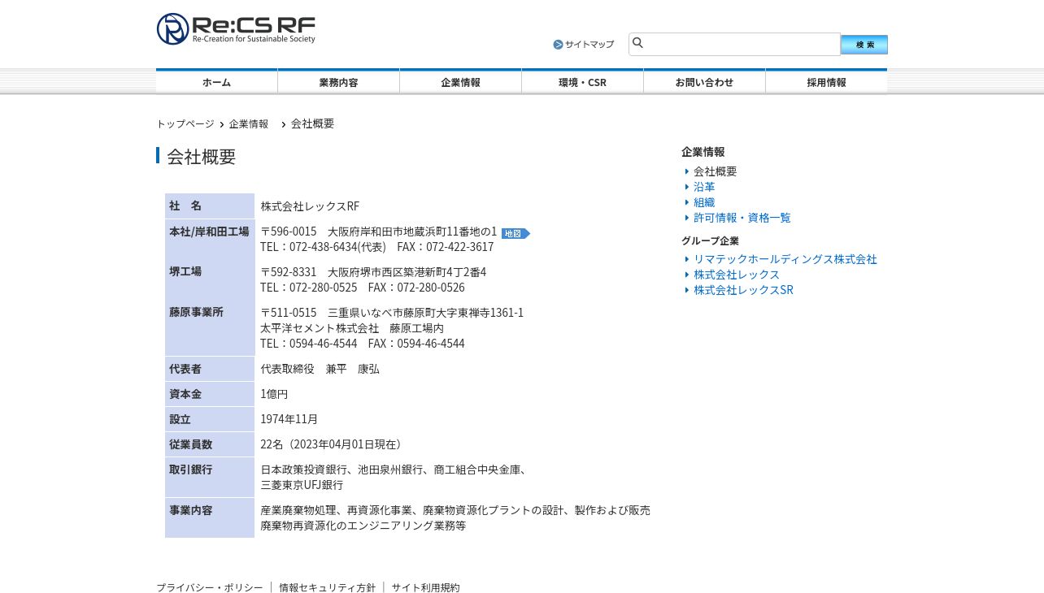Image resolution: width=1044 pixels, height=593 pixels.
Task: Open 業務内容 navigation menu
Action: click(339, 82)
